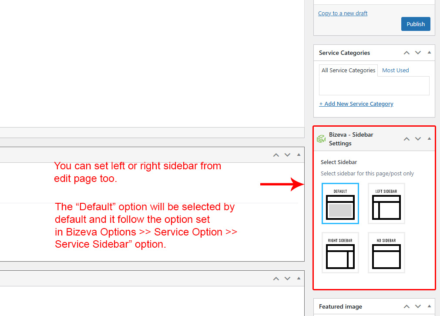Open Add New Service Category link
Image resolution: width=440 pixels, height=316 pixels.
pos(356,104)
